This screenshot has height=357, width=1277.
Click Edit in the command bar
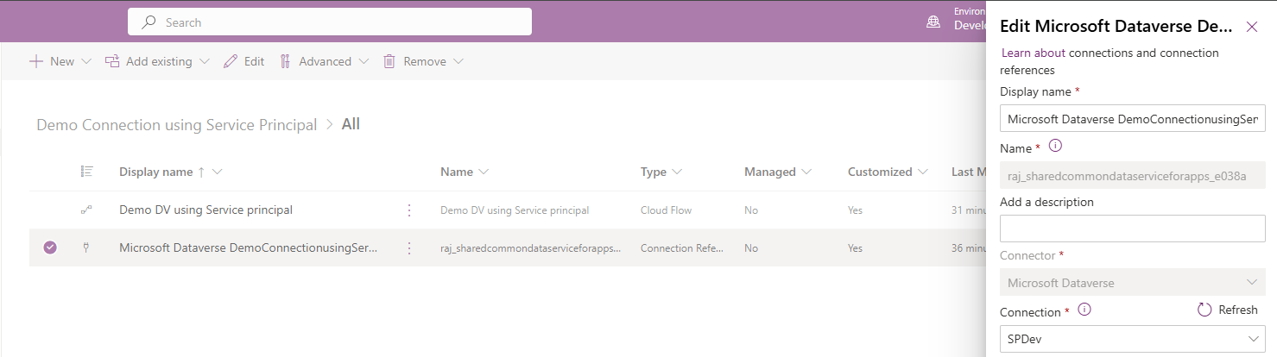243,61
